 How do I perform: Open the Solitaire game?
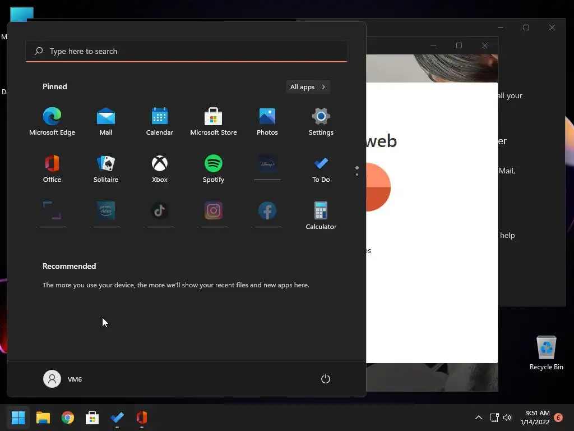106,168
